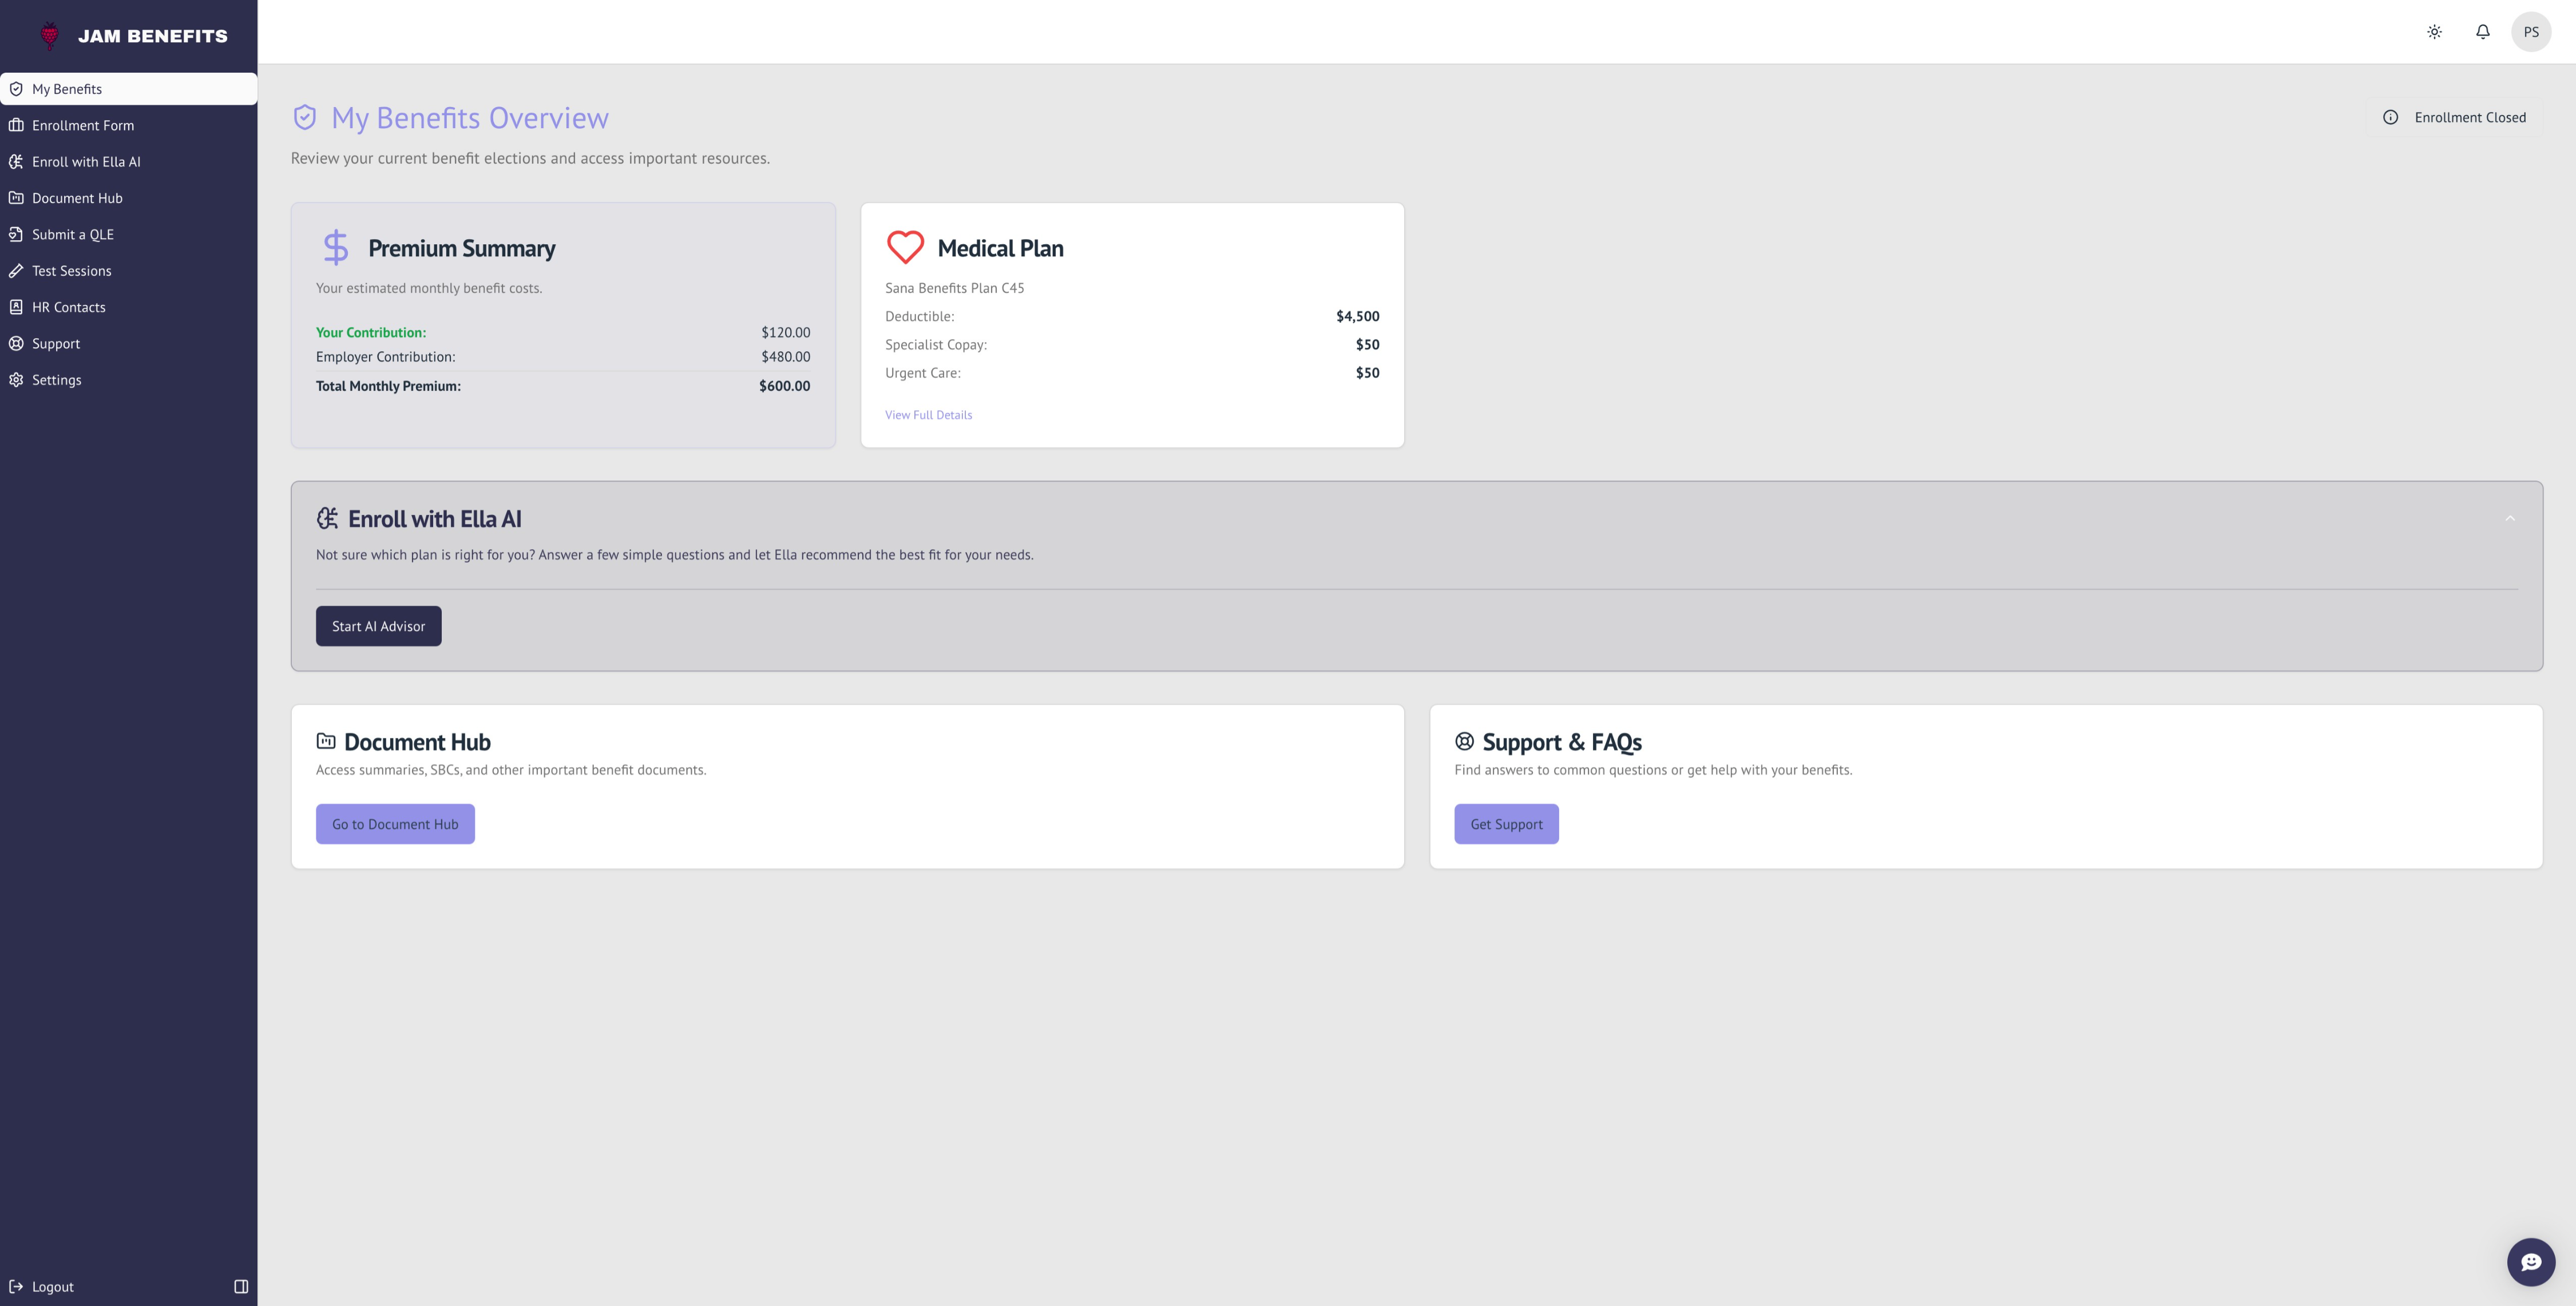Click the Go to Document Hub button
Viewport: 2576px width, 1306px height.
click(x=395, y=824)
